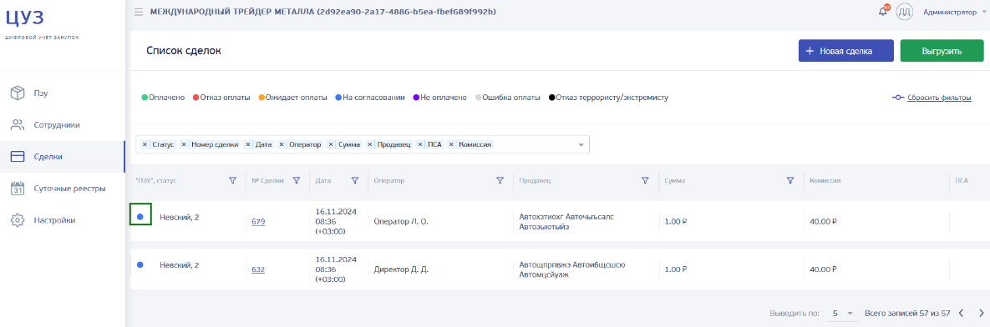Remove the Комиссия column tag

click(451, 145)
